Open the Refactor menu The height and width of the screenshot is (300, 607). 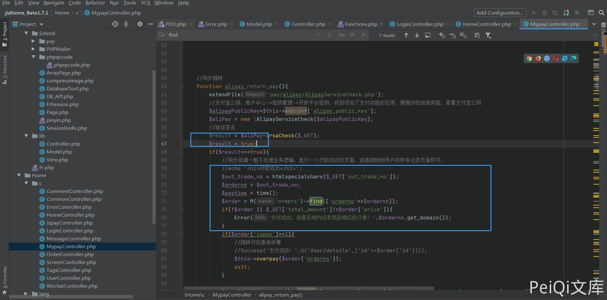click(95, 3)
